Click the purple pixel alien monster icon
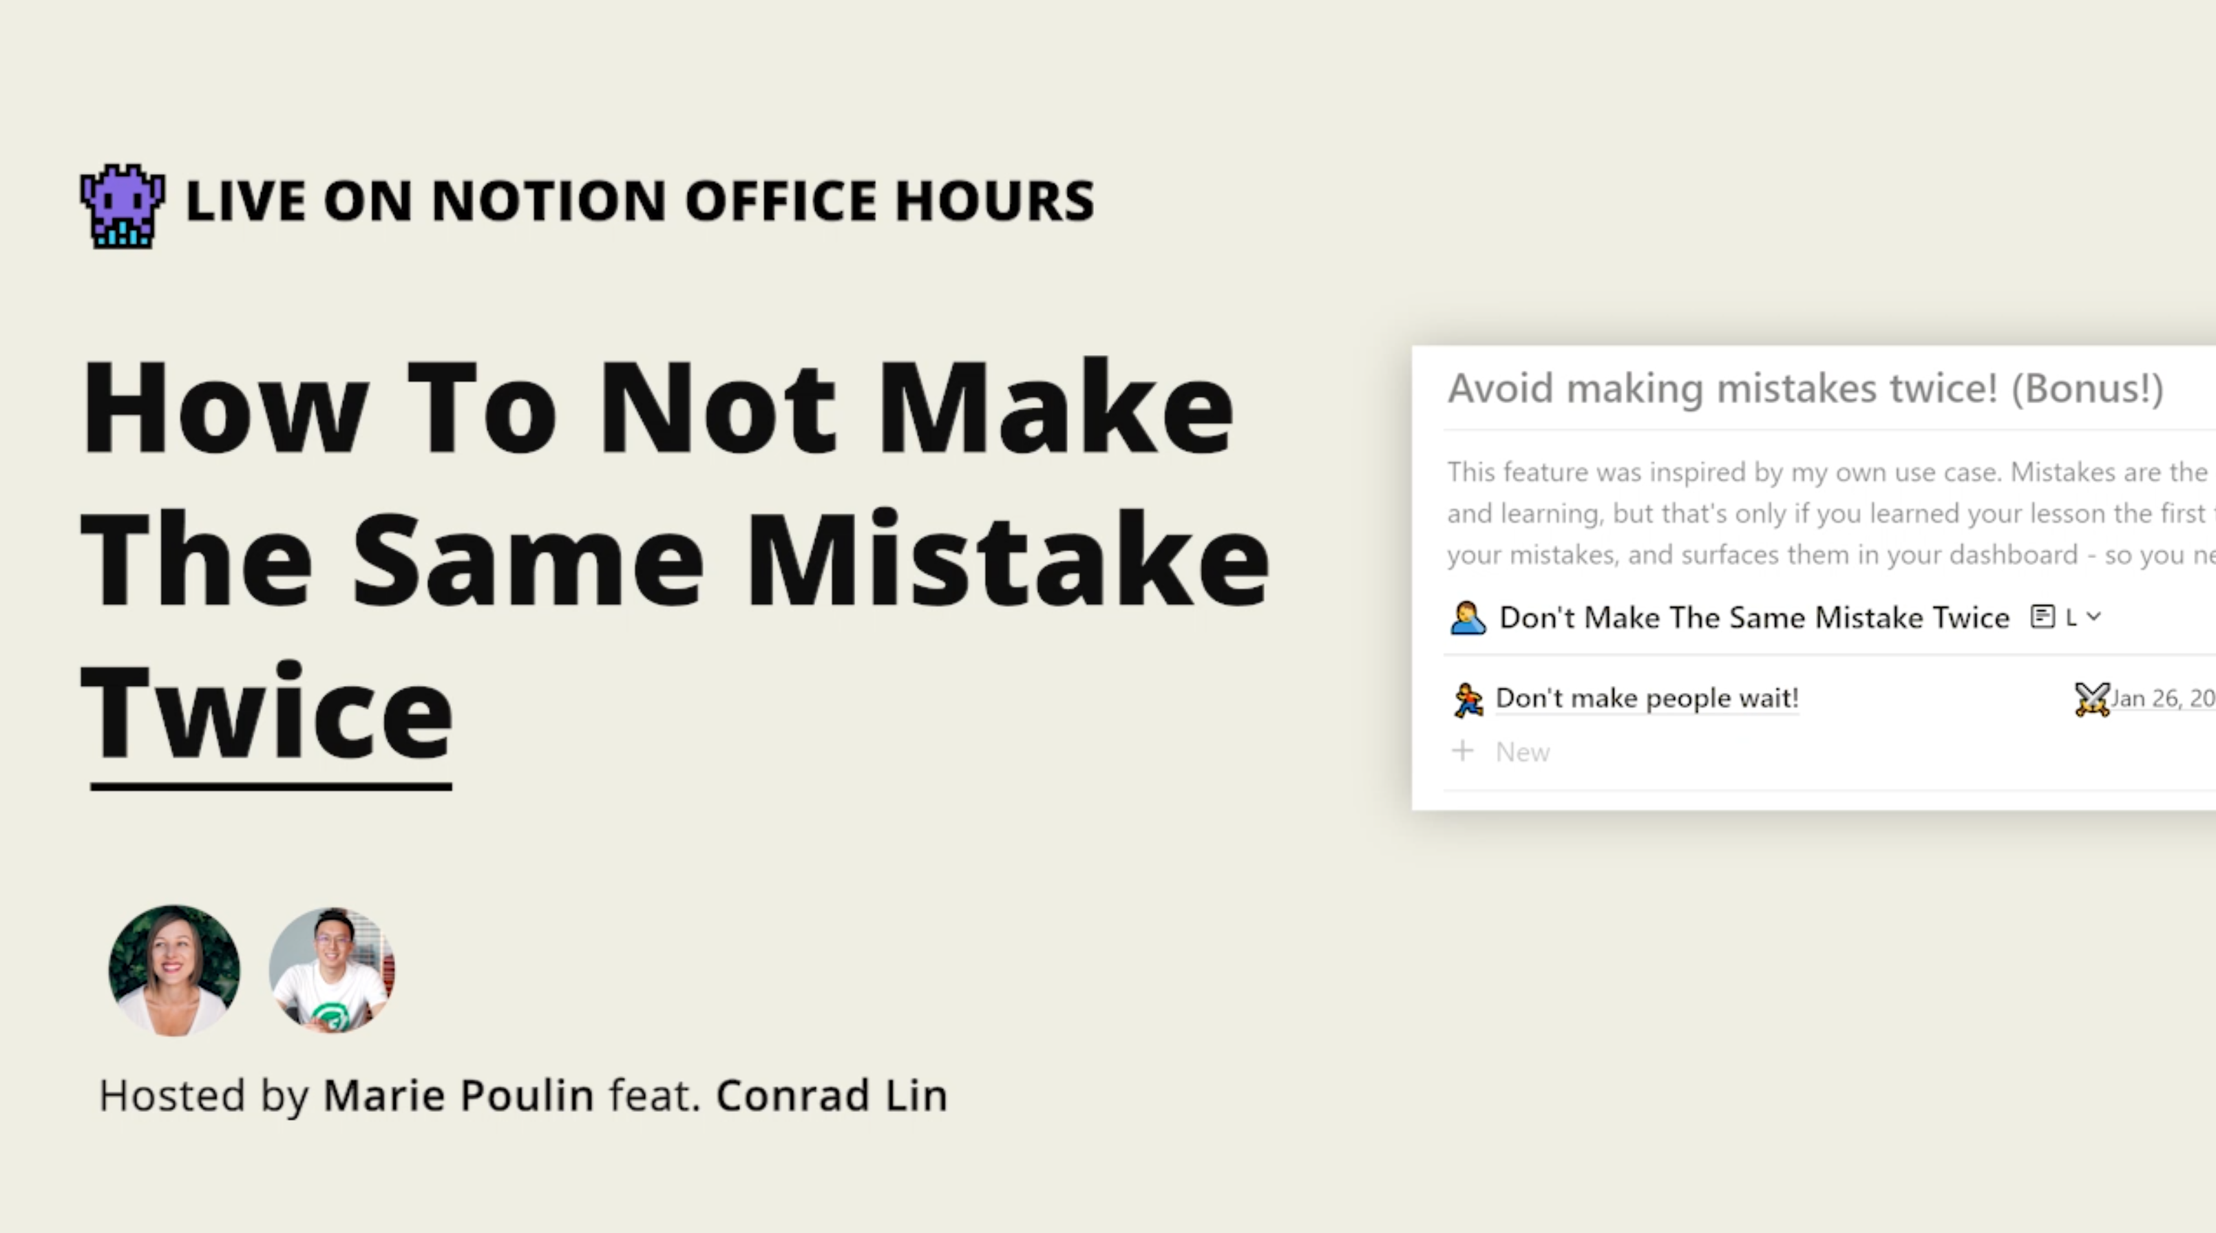Viewport: 2216px width, 1233px height. [x=122, y=206]
